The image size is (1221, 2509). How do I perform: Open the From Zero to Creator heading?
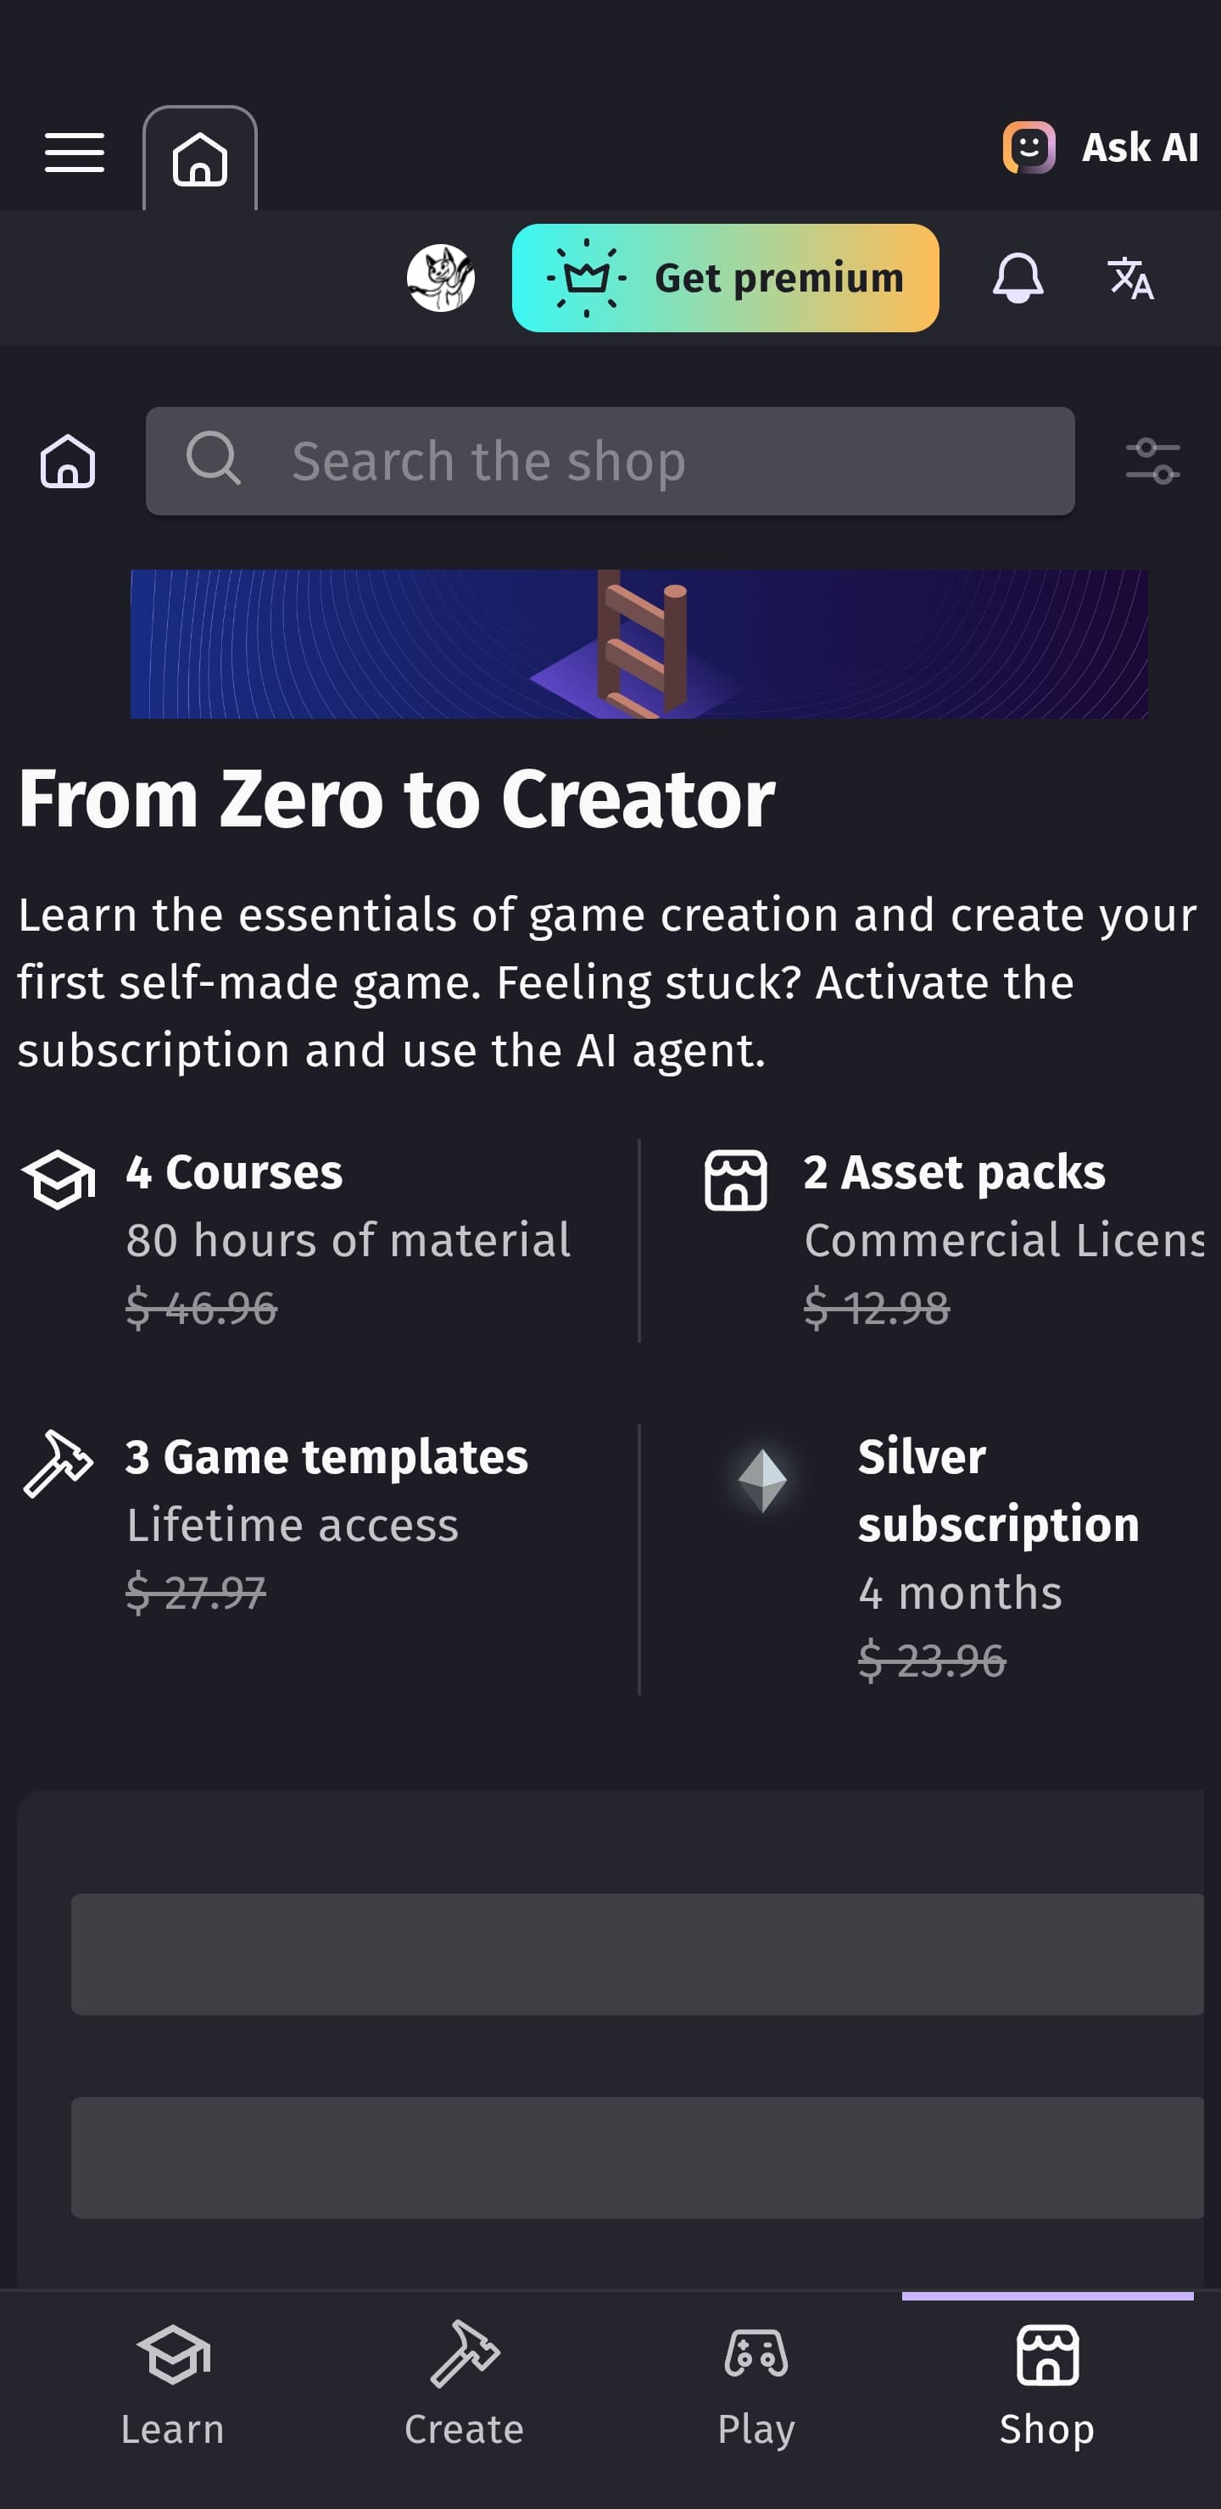(x=397, y=799)
